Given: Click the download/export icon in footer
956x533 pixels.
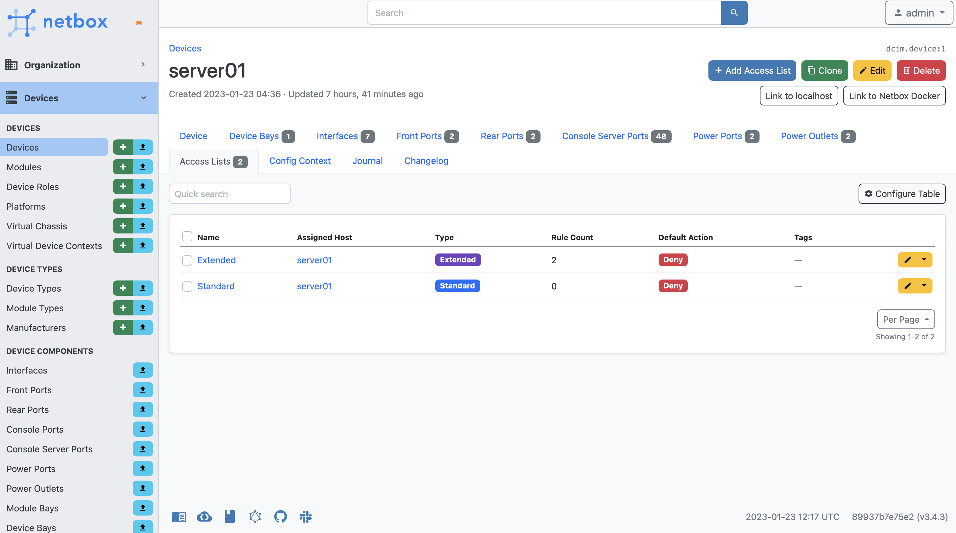Looking at the screenshot, I should pyautogui.click(x=203, y=516).
